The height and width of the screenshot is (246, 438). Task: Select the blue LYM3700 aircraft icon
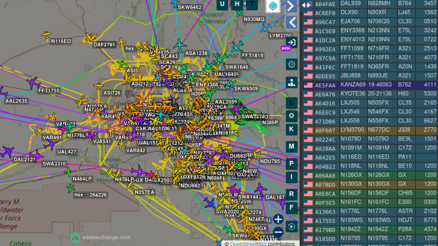pyautogui.click(x=266, y=28)
